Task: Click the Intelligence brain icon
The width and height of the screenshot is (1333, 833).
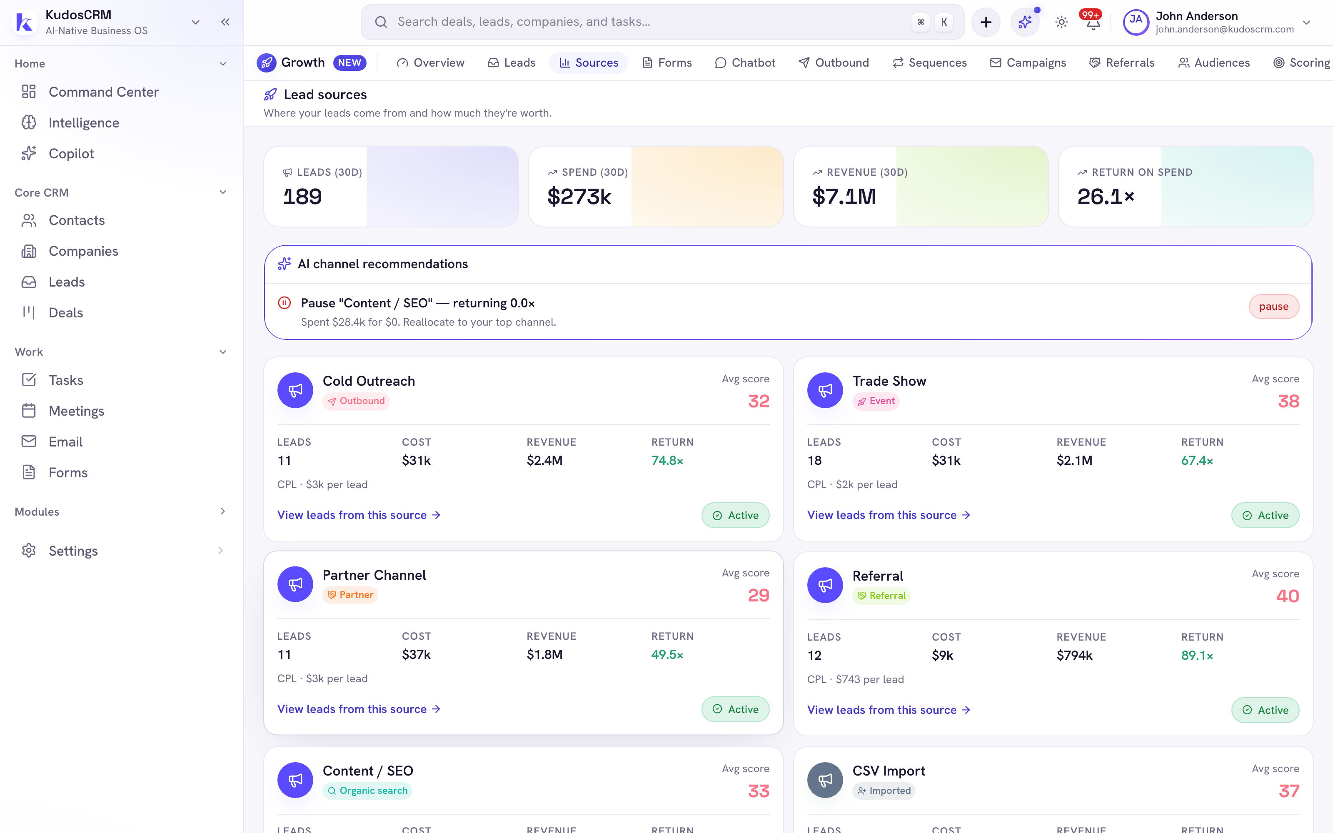Action: click(29, 122)
